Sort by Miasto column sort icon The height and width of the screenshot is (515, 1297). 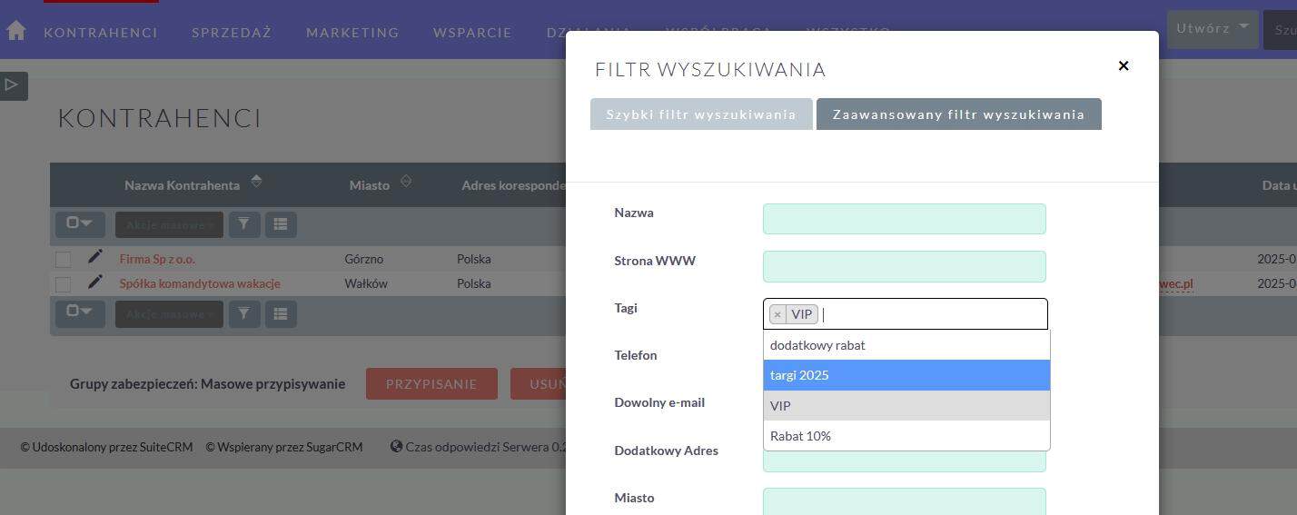click(406, 182)
